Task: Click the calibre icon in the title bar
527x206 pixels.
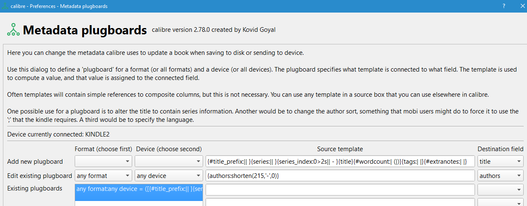Action: pos(5,6)
